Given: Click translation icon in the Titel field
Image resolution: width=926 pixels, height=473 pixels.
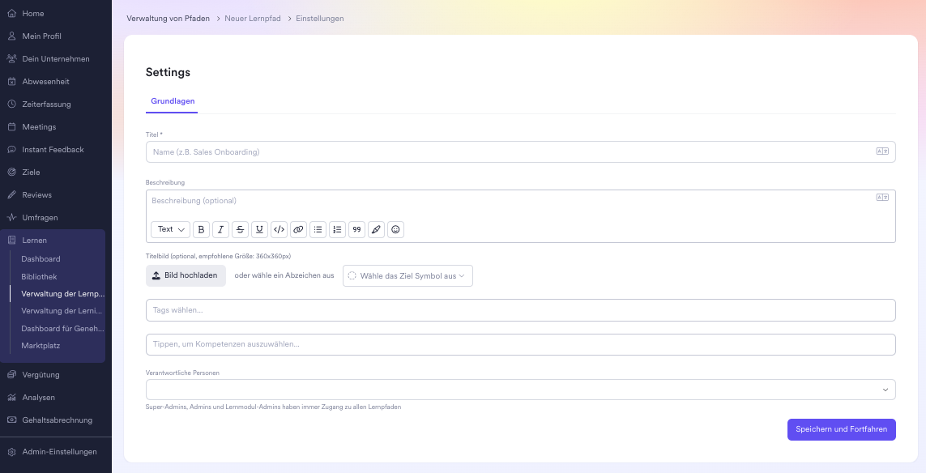Looking at the screenshot, I should 882,151.
